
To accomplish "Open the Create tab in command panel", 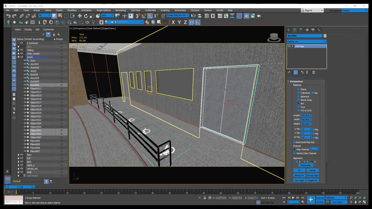I will click(x=289, y=30).
